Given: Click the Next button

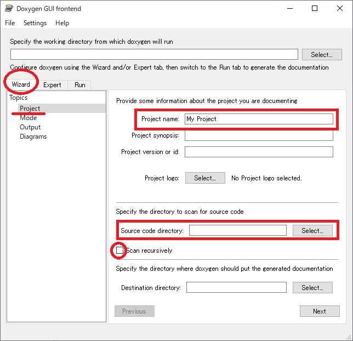Looking at the screenshot, I should pos(319,311).
